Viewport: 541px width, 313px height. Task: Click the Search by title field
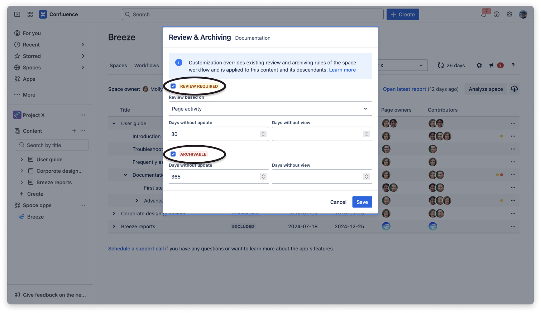click(52, 145)
